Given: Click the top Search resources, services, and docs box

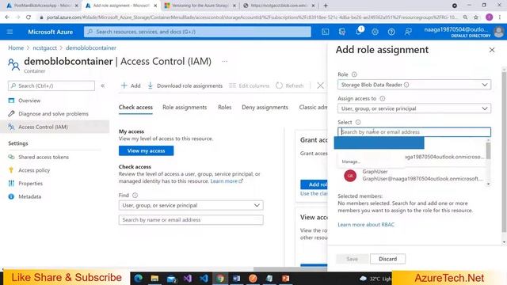Looking at the screenshot, I should click(197, 32).
